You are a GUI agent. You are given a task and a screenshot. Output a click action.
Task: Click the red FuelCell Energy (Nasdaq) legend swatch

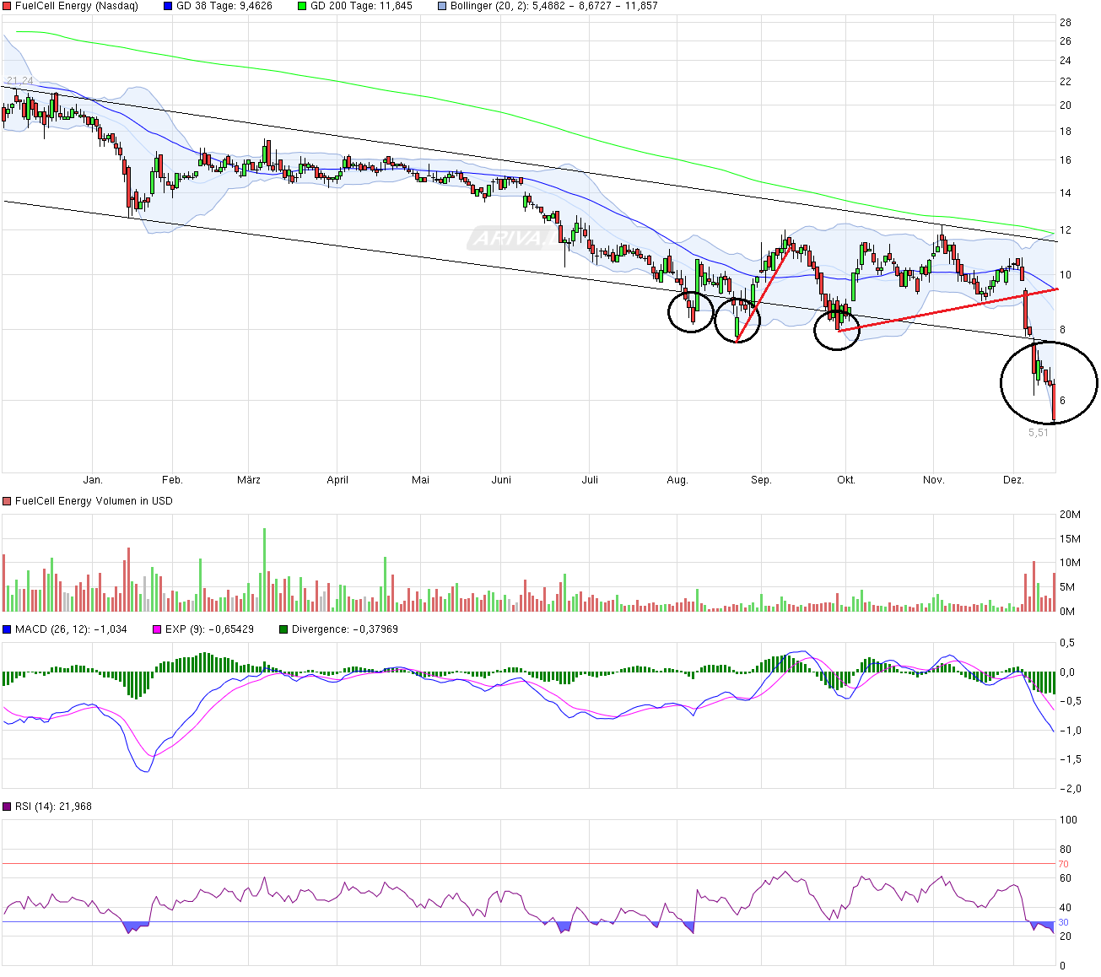tap(7, 6)
